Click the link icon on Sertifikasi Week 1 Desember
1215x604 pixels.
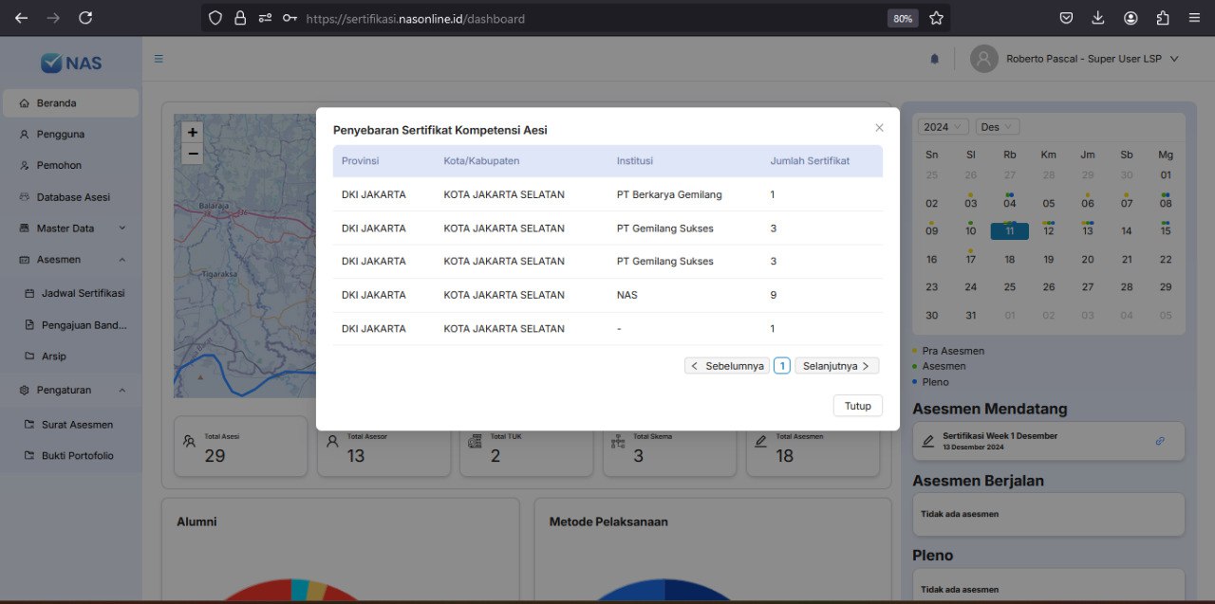(x=1159, y=441)
